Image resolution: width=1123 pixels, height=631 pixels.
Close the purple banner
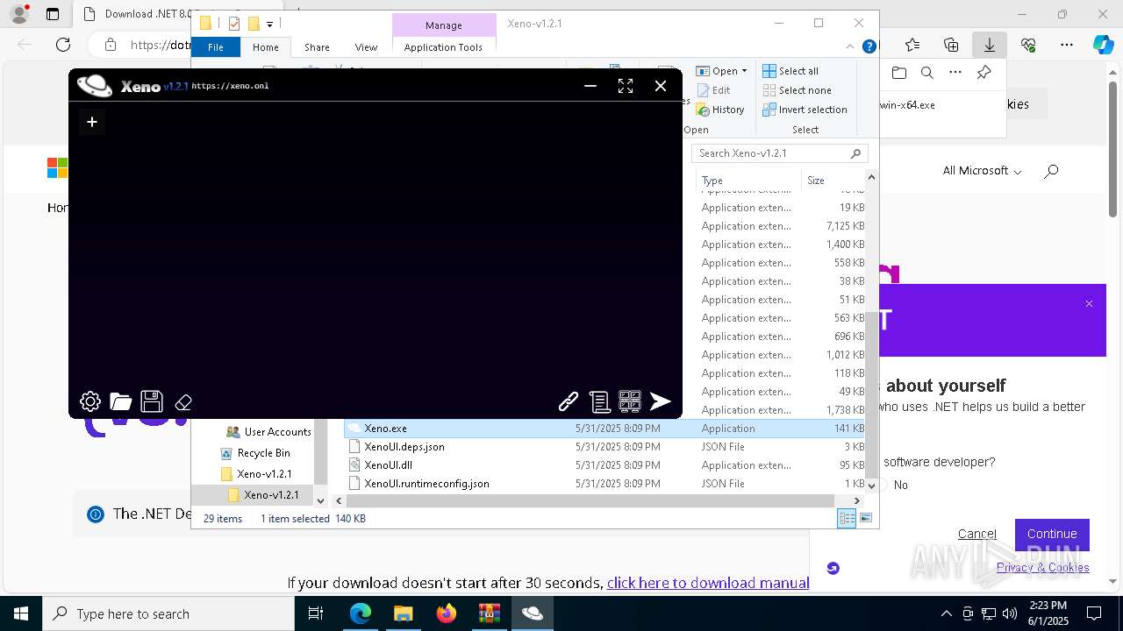(x=1089, y=303)
